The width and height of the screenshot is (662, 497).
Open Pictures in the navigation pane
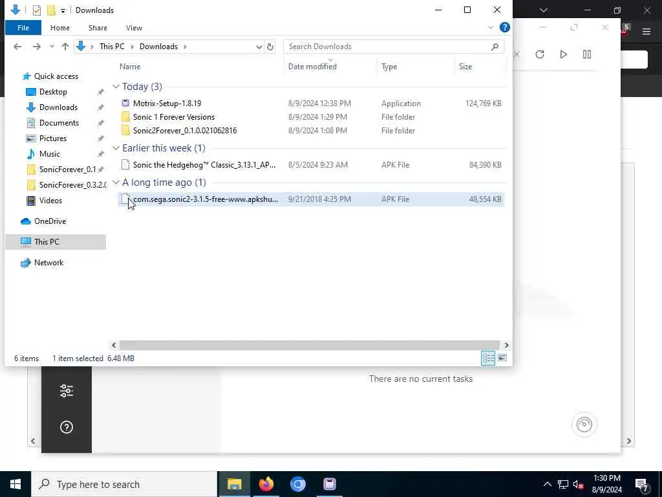click(x=53, y=138)
